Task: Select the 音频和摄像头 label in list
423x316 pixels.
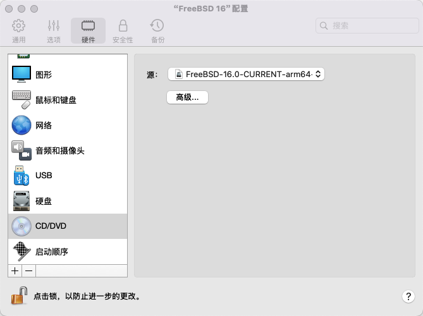Action: [x=60, y=150]
